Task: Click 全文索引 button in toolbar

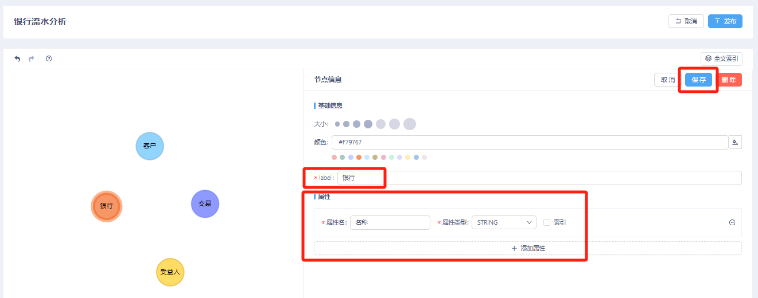Action: tap(721, 58)
